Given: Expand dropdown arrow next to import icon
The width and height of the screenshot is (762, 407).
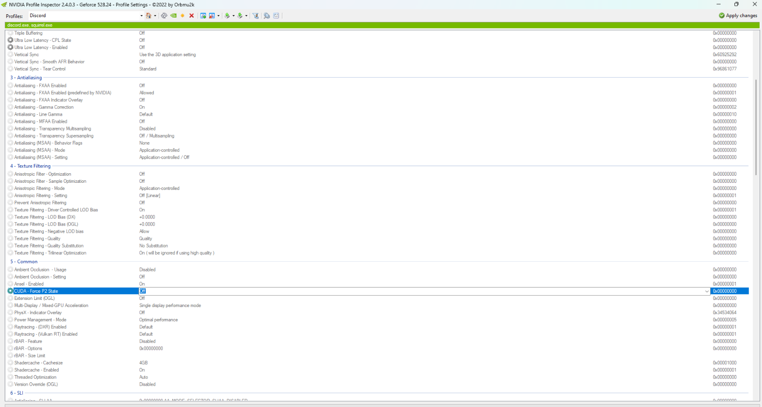Looking at the screenshot, I should (x=246, y=16).
